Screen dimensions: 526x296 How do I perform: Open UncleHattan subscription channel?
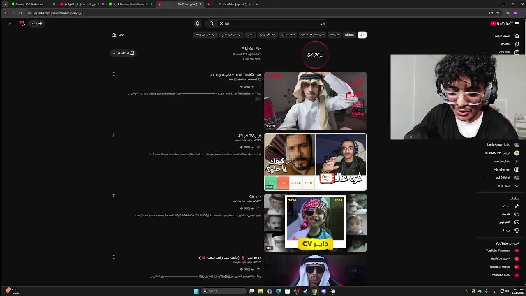[x=503, y=145]
